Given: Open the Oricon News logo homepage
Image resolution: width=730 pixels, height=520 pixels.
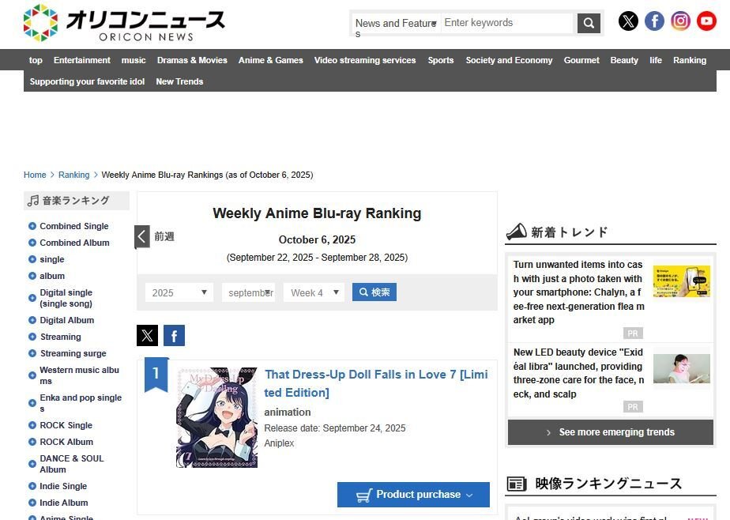Looking at the screenshot, I should tap(124, 23).
